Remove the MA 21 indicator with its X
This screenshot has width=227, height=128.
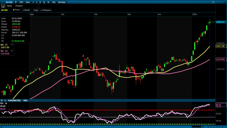pos(12,45)
